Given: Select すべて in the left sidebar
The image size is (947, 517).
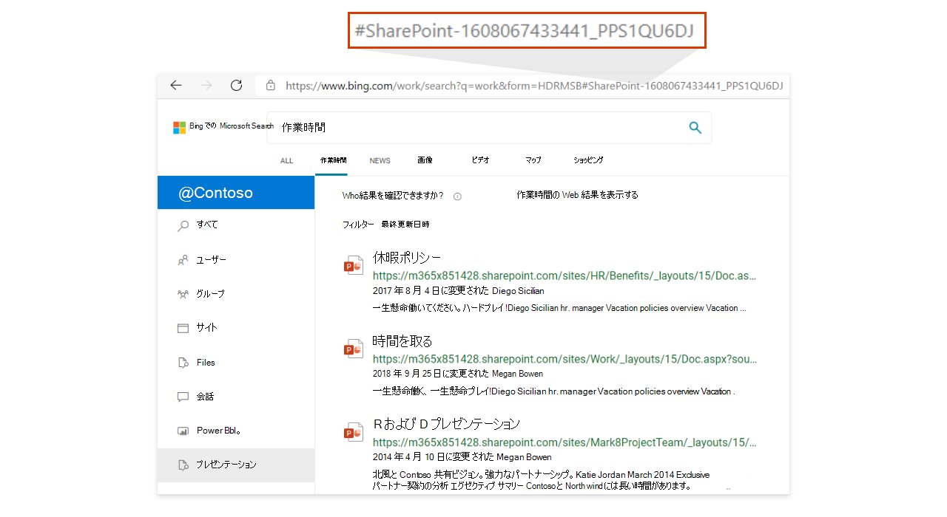Looking at the screenshot, I should pos(236,225).
